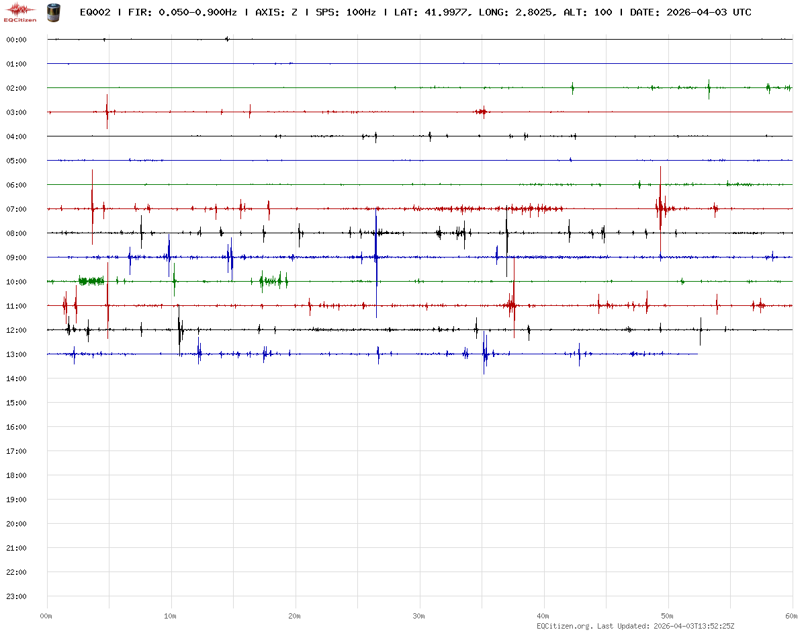This screenshot has width=806, height=632.
Task: Click the 18:00 hour label
Action: pos(16,475)
